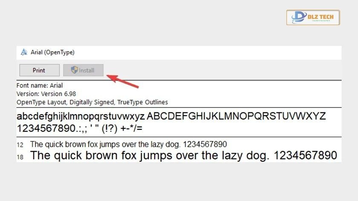Click the UAC shield icon on Install

click(75, 70)
